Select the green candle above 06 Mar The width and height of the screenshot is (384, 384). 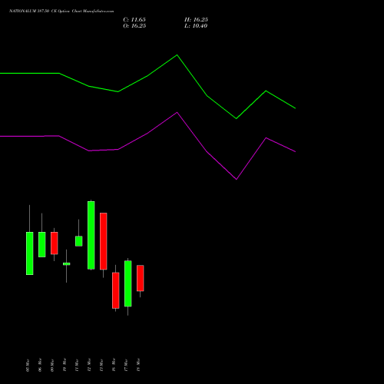pos(42,244)
